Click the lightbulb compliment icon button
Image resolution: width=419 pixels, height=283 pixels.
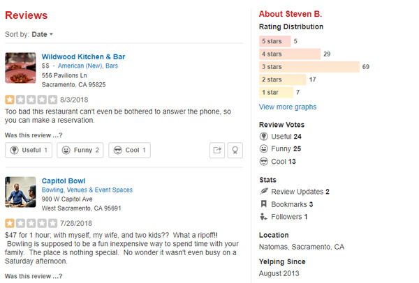coord(236,150)
